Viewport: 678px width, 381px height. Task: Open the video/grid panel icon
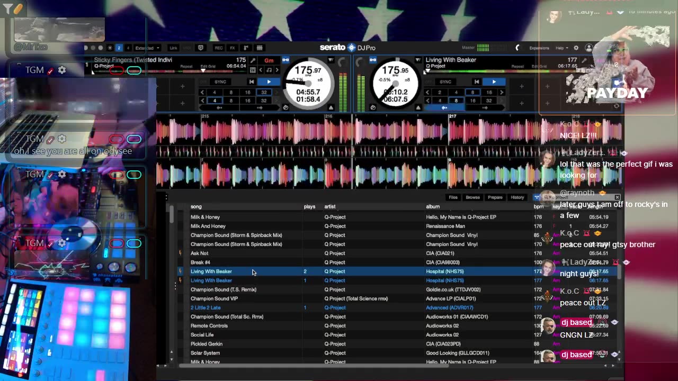click(260, 48)
